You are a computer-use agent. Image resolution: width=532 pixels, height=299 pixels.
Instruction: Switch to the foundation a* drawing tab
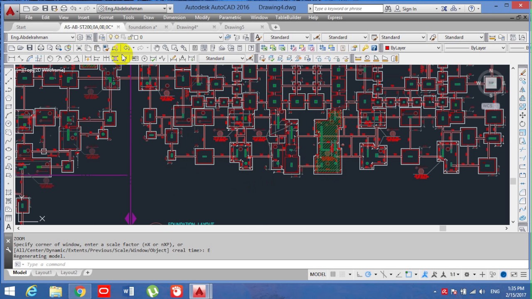pos(143,27)
